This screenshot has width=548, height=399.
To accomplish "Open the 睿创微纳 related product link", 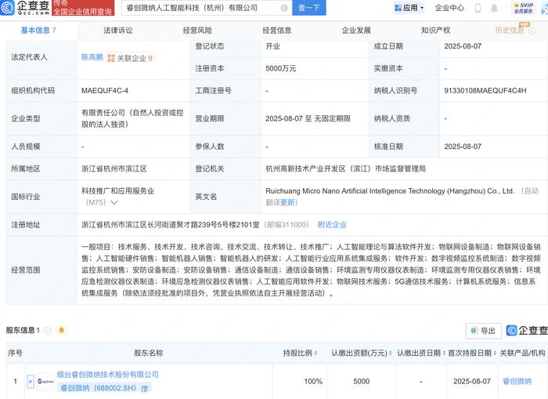I will (x=517, y=381).
